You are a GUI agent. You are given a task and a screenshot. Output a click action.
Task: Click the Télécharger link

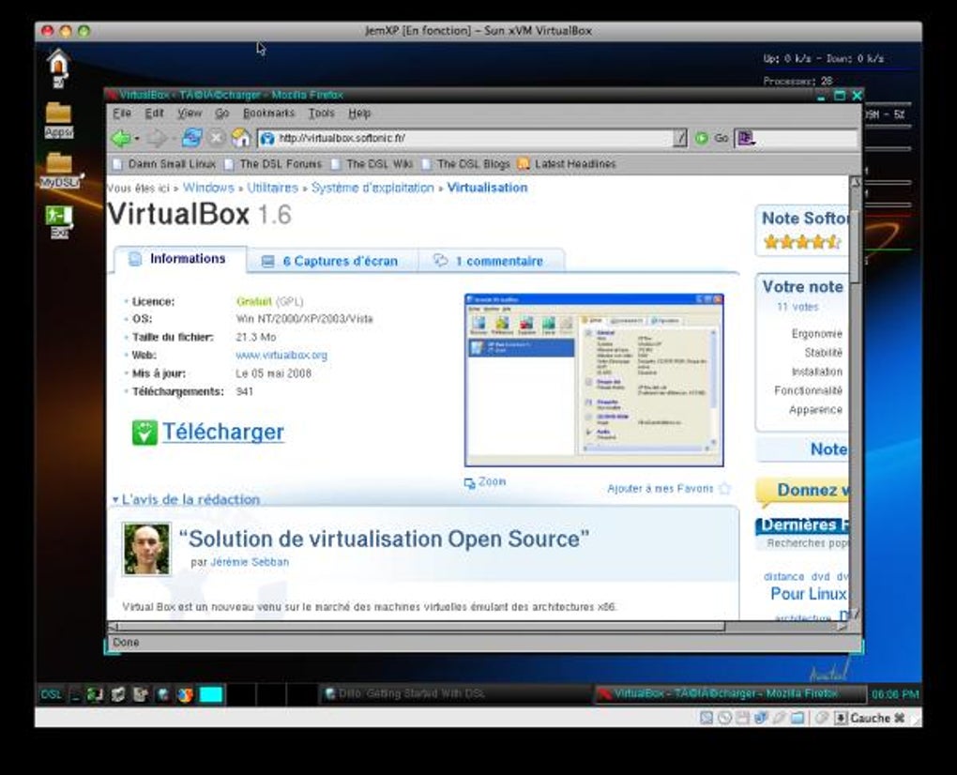coord(222,432)
